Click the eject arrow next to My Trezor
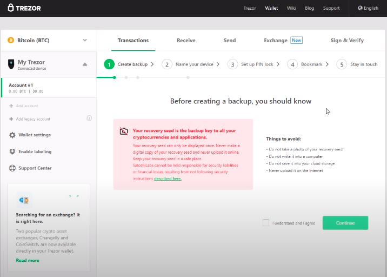Viewport: 387px width, 277px height. tap(85, 64)
